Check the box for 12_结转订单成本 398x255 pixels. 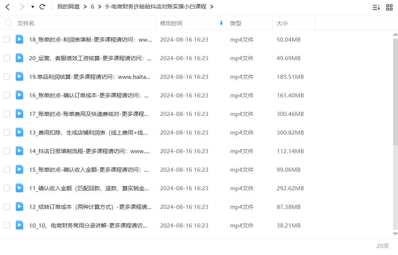(7, 207)
